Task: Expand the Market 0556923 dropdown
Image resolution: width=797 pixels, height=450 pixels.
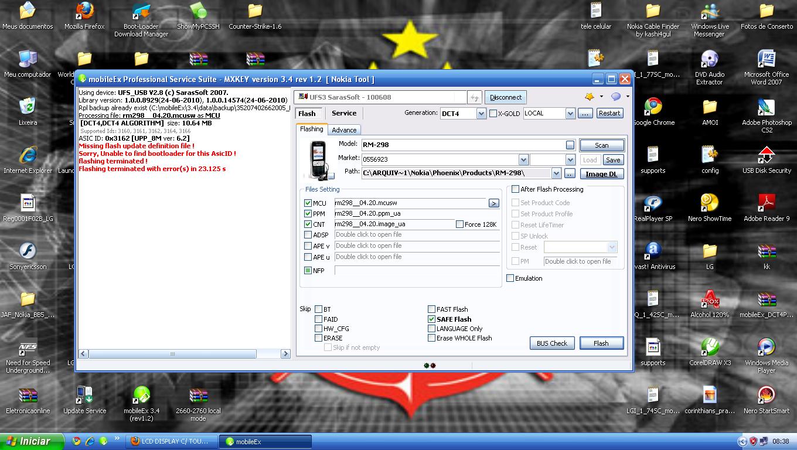Action: (523, 159)
